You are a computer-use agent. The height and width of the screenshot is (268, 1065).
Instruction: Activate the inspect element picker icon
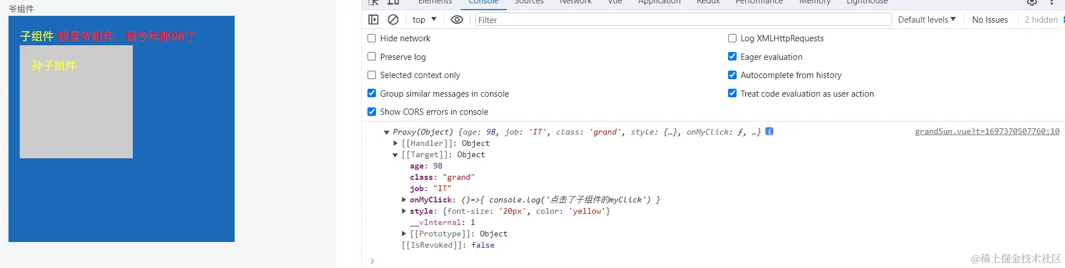(373, 2)
